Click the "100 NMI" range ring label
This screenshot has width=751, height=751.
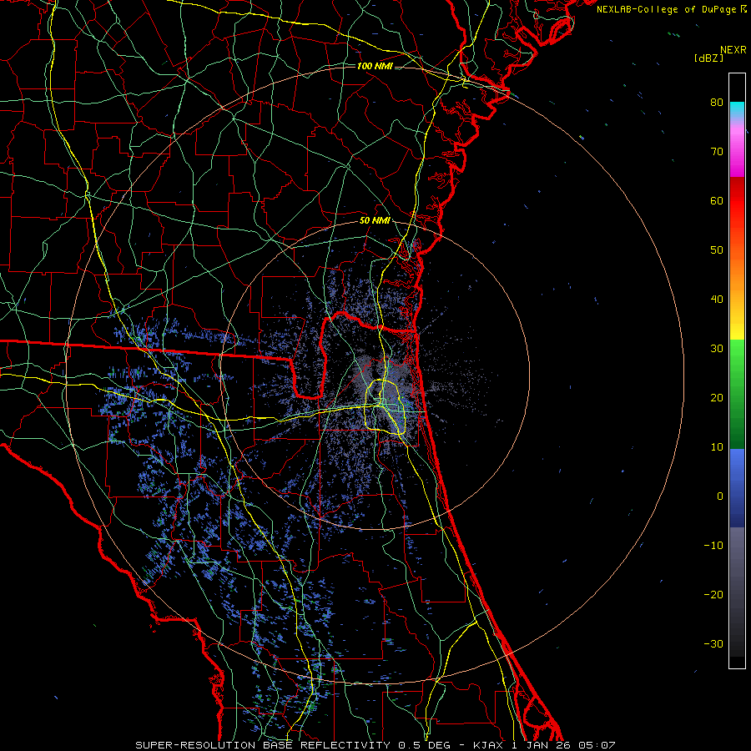(375, 66)
